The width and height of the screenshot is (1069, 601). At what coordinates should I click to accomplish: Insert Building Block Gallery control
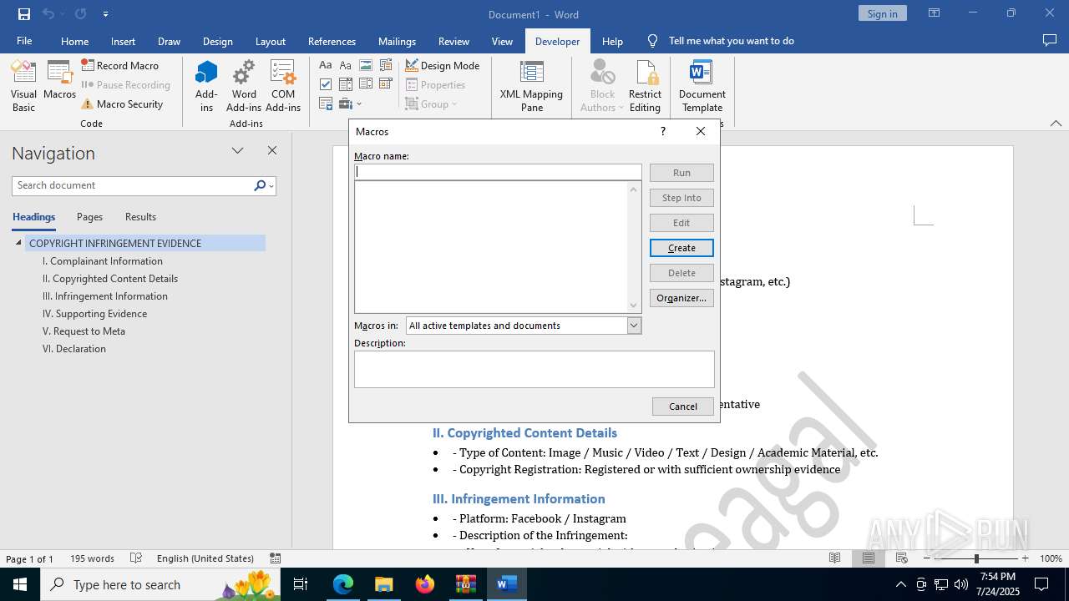point(385,65)
